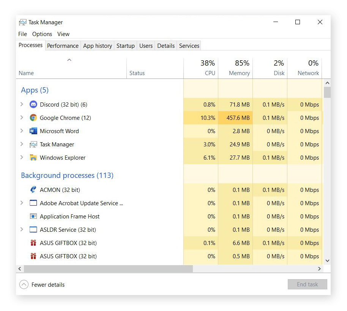Screen dimensions: 347x311
Task: Click the vertical scrollbar down arrow
Action: (x=327, y=261)
